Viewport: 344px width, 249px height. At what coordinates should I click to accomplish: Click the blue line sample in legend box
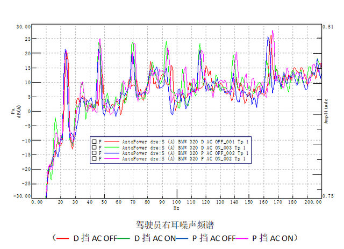click(x=112, y=153)
